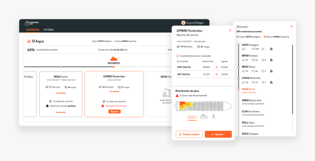Click the orange containers reubicados icon
The height and width of the screenshot is (161, 315).
point(178,56)
